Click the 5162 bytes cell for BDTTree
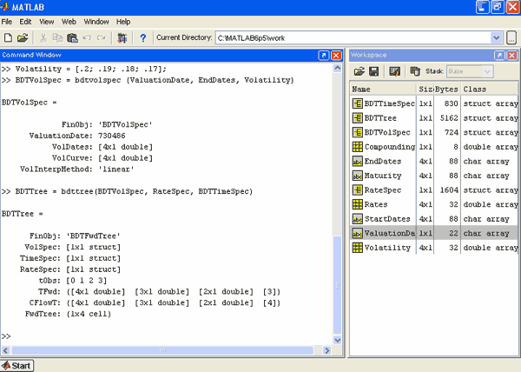The width and height of the screenshot is (521, 372). tap(449, 118)
